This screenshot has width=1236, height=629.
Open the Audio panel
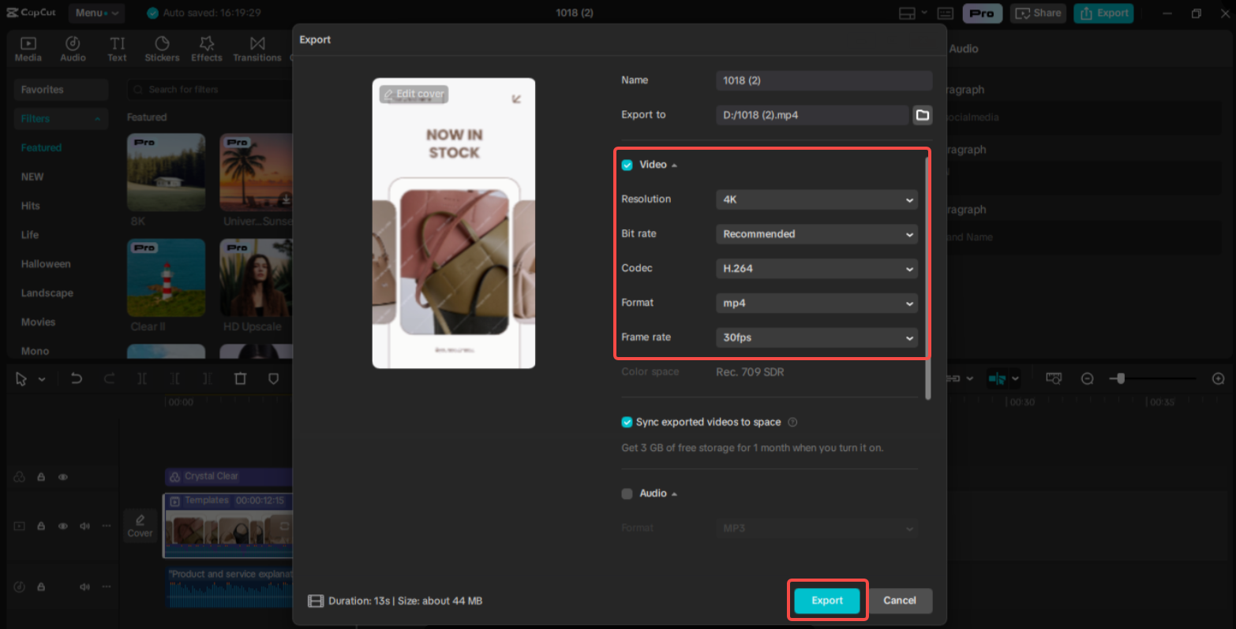point(73,48)
